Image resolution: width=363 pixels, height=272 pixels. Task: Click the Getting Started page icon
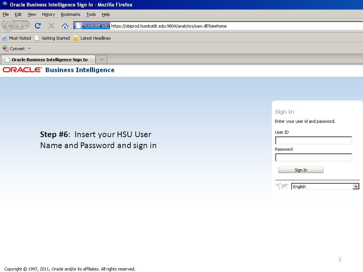[x=37, y=38]
